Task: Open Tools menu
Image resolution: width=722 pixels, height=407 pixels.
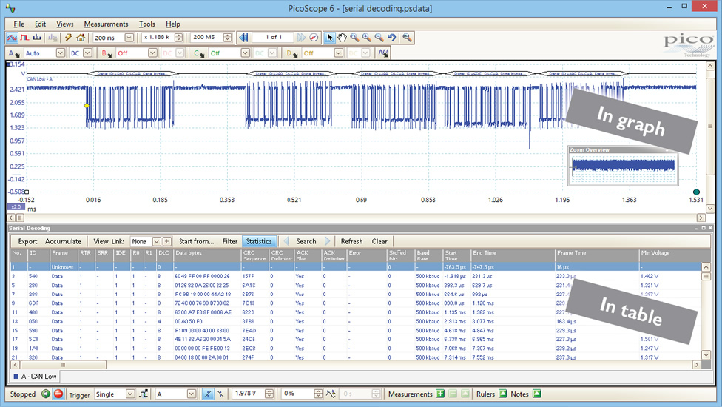Action: (x=147, y=24)
